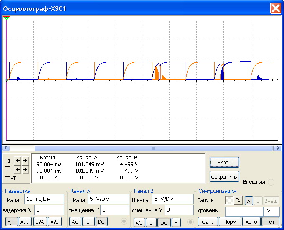Set Канал B coupling to AC
The width and height of the screenshot is (284, 230).
coord(139,222)
